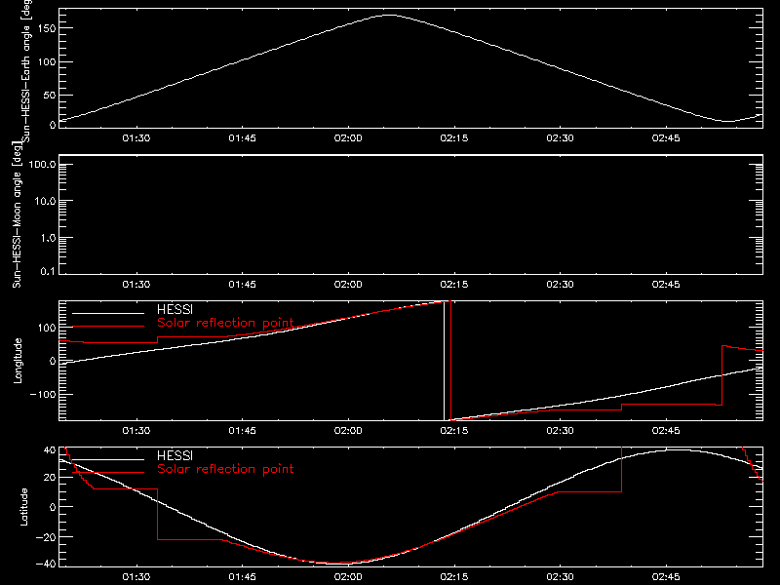This screenshot has width=780, height=585.
Task: Click 01:30 under the Longitude plot
Action: point(136,431)
